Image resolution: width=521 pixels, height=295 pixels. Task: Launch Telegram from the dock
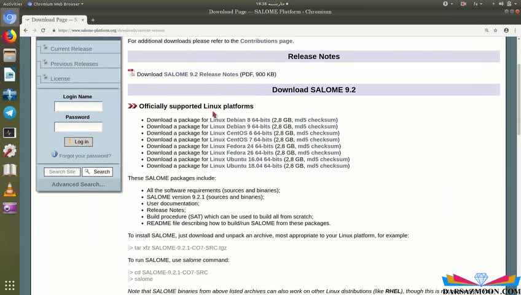pos(10,113)
